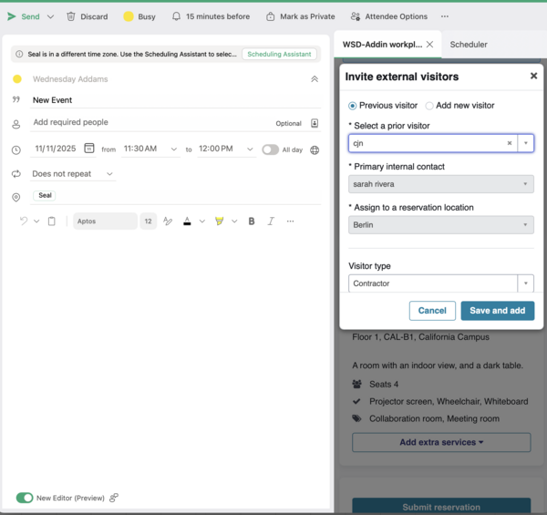The height and width of the screenshot is (515, 547).
Task: Click the Send arrow icon
Action: [x=12, y=16]
